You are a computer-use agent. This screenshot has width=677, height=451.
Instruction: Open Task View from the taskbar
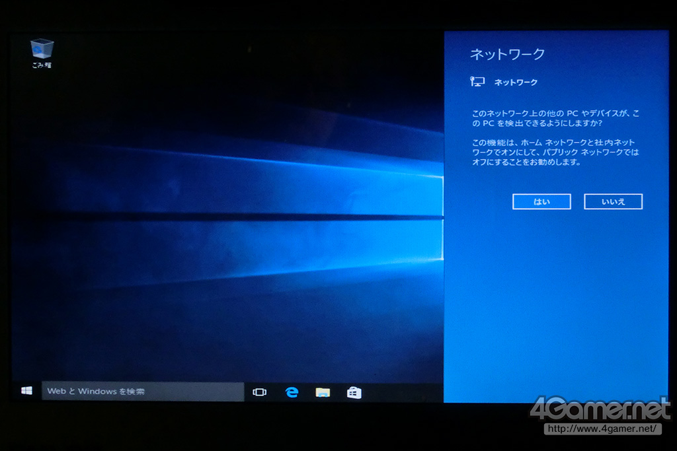pyautogui.click(x=259, y=392)
